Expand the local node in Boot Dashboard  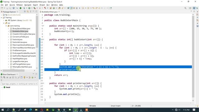coord(2,87)
